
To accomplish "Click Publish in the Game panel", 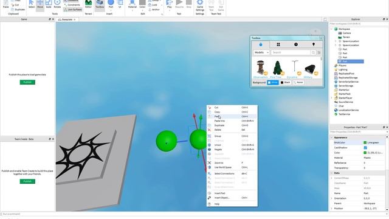I will pyautogui.click(x=27, y=82).
